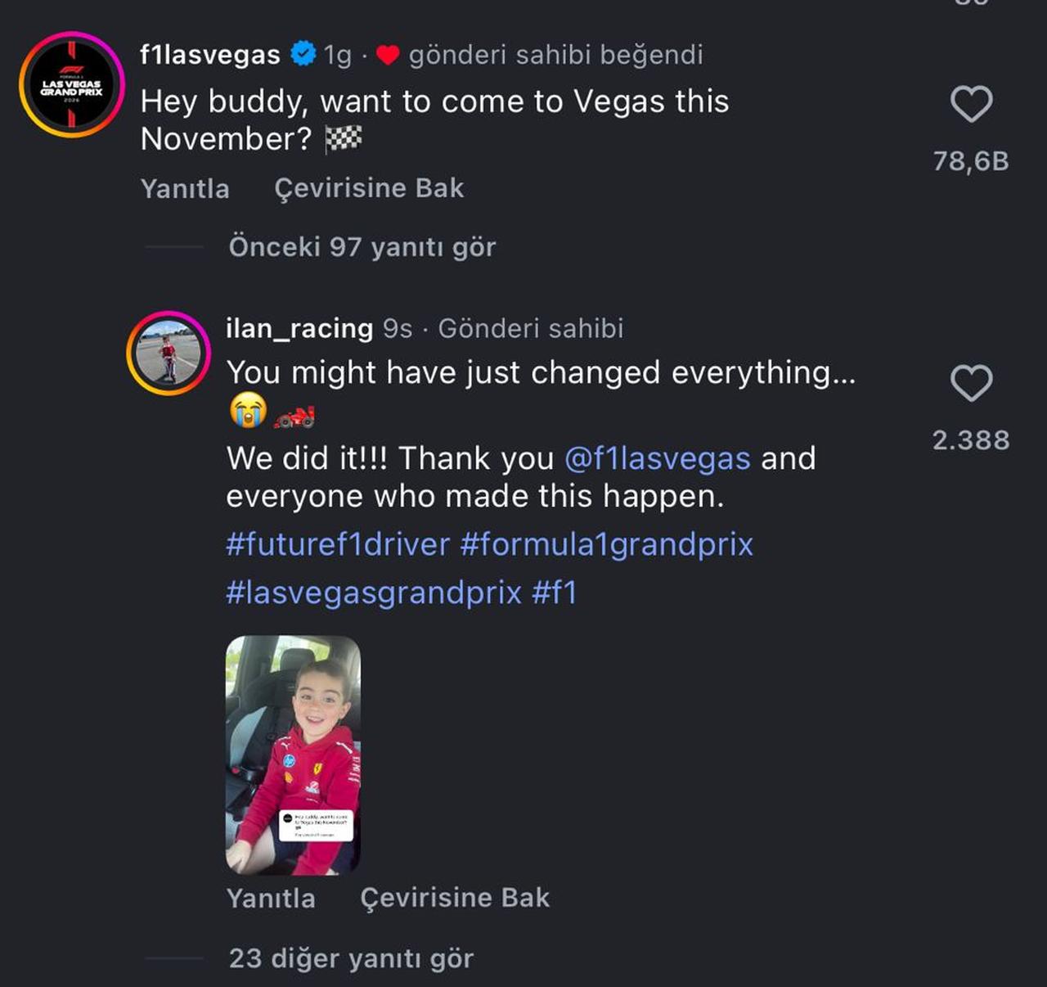Click the blue verified badge
Screen dimensions: 1047x987
303,54
